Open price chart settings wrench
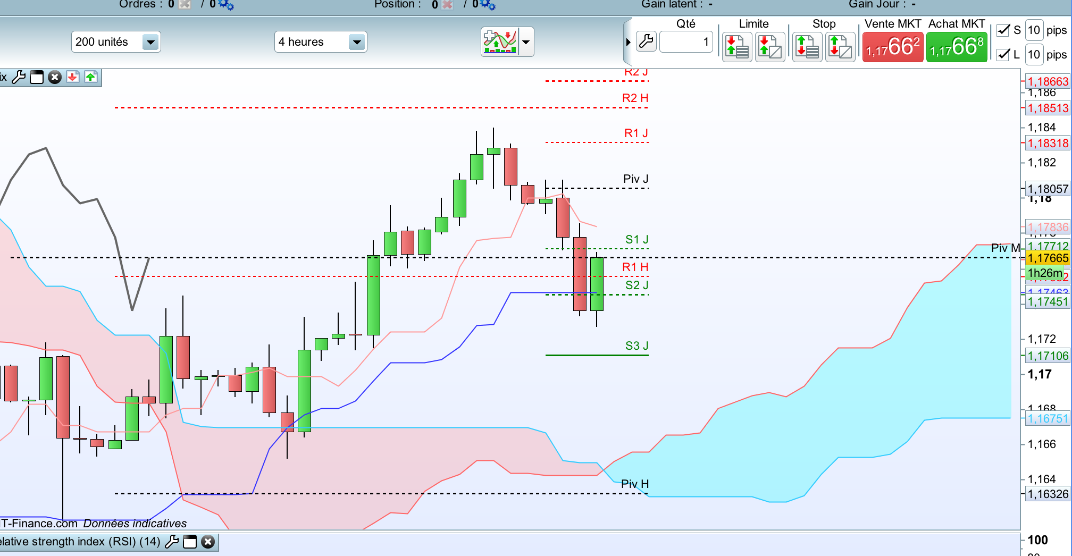 pyautogui.click(x=19, y=77)
